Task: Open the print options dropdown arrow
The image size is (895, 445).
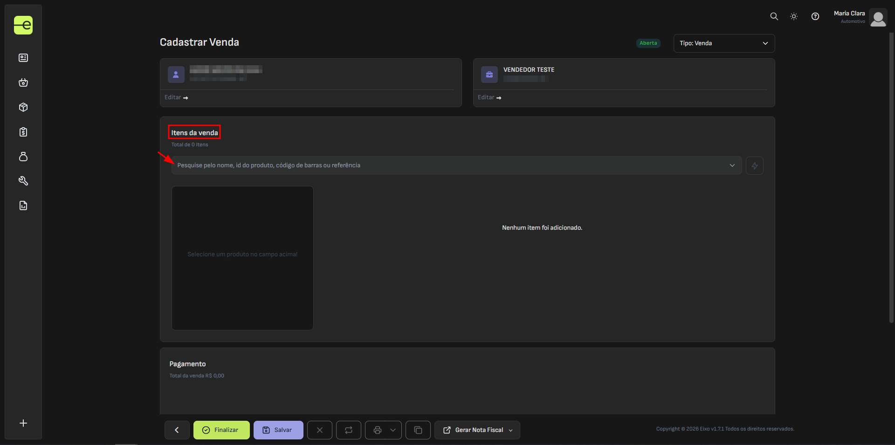Action: (x=393, y=430)
